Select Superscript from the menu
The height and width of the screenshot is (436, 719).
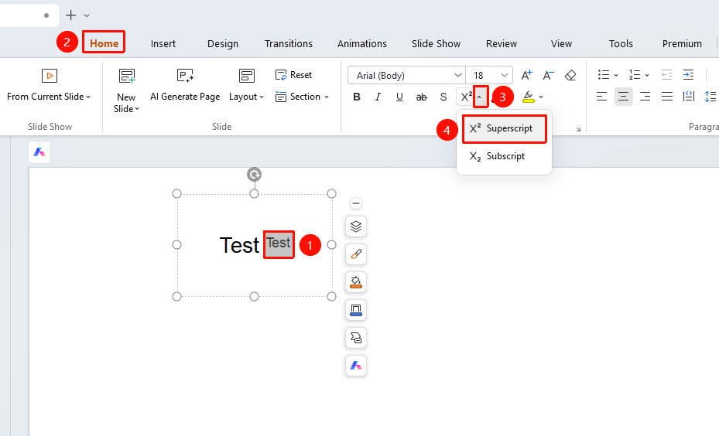[x=504, y=128]
